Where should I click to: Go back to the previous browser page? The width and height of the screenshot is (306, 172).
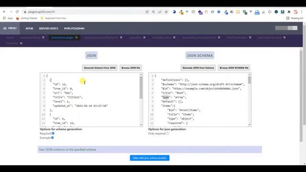pyautogui.click(x=4, y=12)
